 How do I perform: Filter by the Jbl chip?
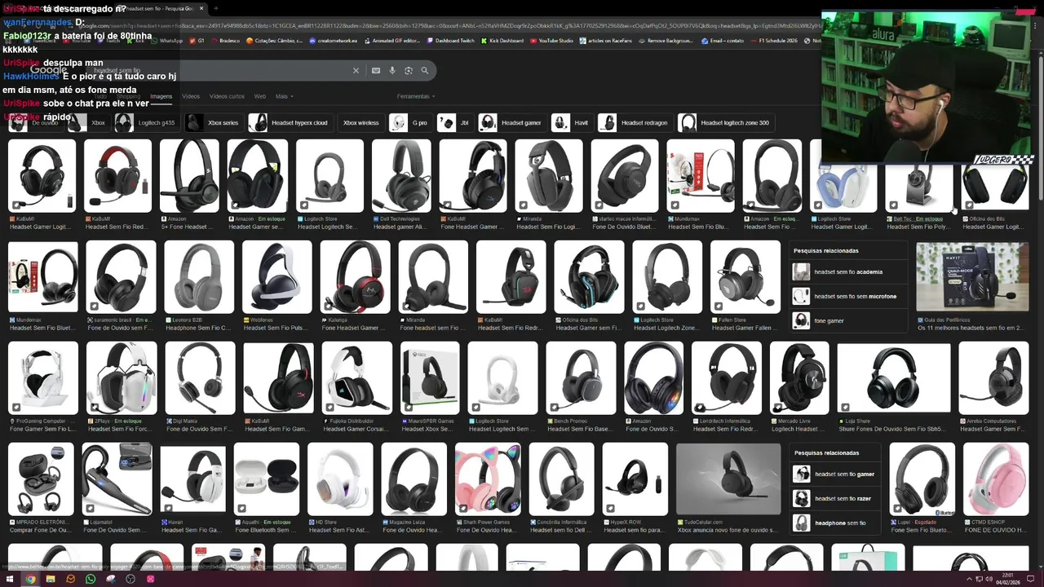[455, 123]
